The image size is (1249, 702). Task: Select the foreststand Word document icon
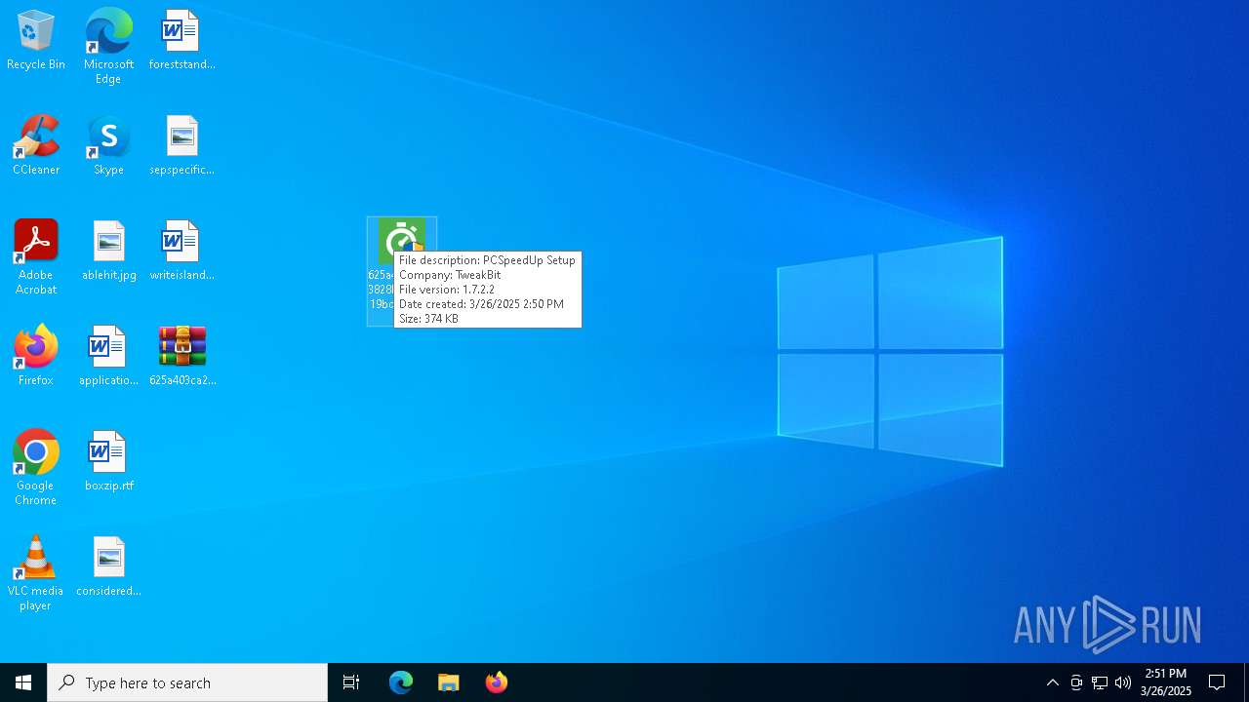coord(181,41)
